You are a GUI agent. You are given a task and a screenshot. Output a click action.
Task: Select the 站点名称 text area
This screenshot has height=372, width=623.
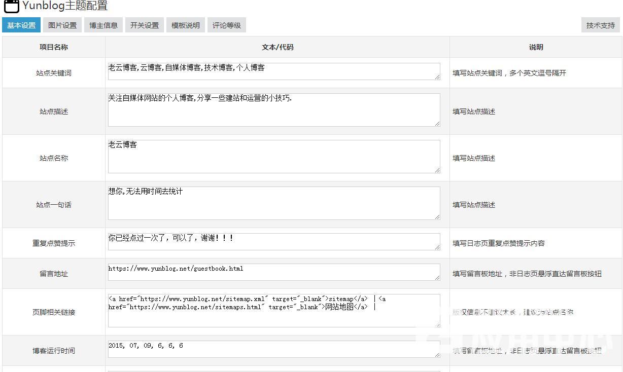pyautogui.click(x=274, y=157)
